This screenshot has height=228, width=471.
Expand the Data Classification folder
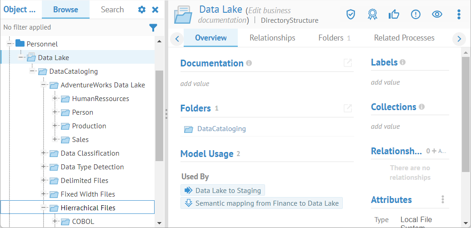click(x=44, y=153)
